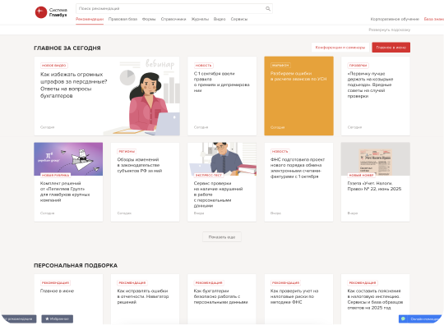Image resolution: width=444 pixels, height=325 pixels.
Task: Open the Журналы tab
Action: click(x=200, y=19)
